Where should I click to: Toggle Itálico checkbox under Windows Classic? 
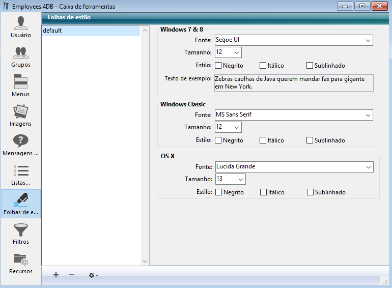pos(263,140)
